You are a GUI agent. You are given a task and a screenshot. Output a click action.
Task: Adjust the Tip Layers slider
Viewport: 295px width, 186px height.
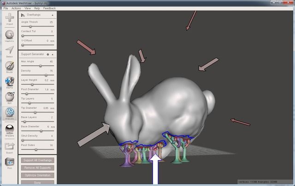click(x=38, y=103)
